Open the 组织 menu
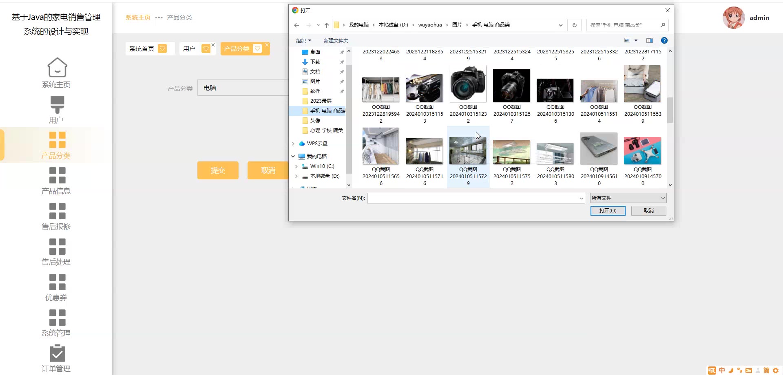783x375 pixels. tap(303, 41)
